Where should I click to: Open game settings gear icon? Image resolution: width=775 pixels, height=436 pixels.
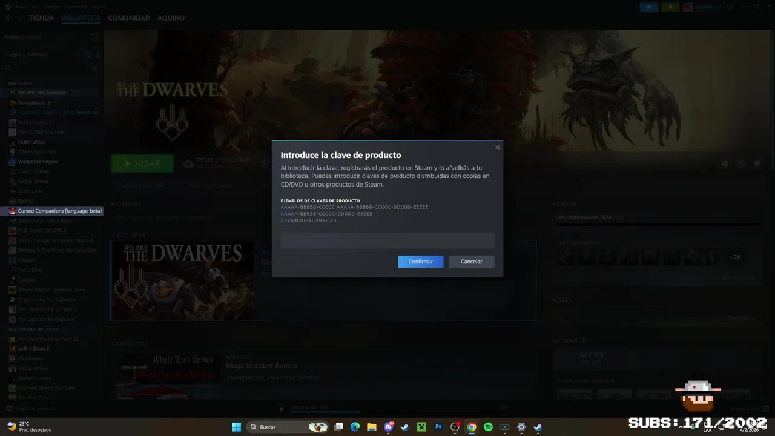(x=725, y=163)
